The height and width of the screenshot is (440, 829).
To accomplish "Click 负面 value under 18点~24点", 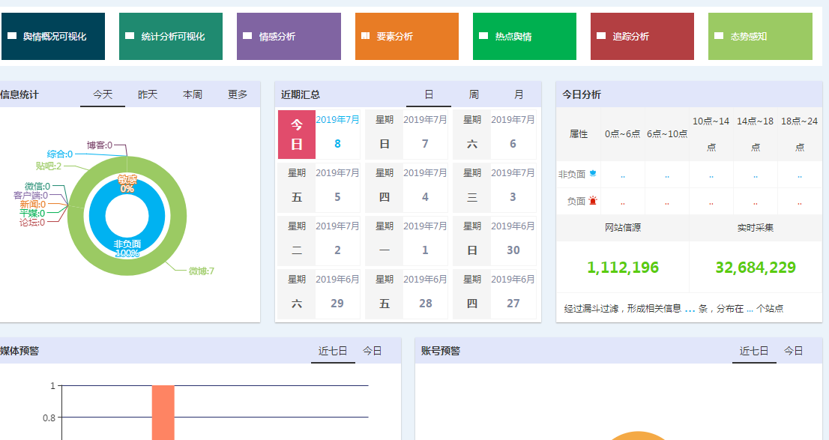I will [x=800, y=202].
